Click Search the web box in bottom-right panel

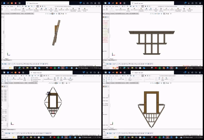(152, 72)
